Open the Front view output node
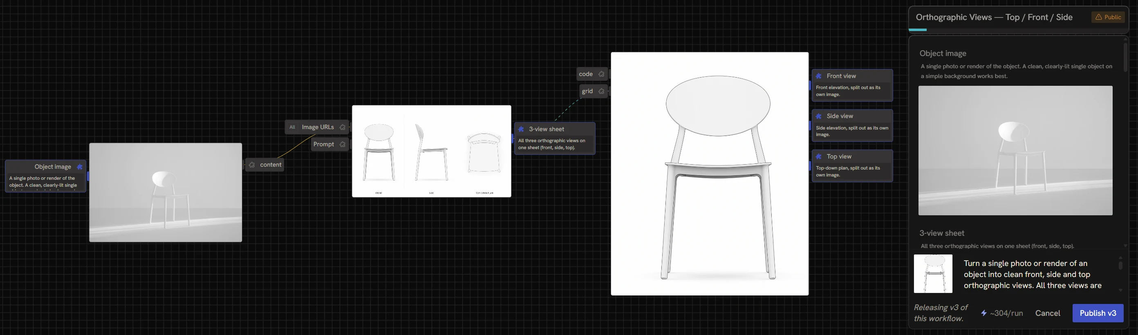The image size is (1138, 335). tap(852, 85)
